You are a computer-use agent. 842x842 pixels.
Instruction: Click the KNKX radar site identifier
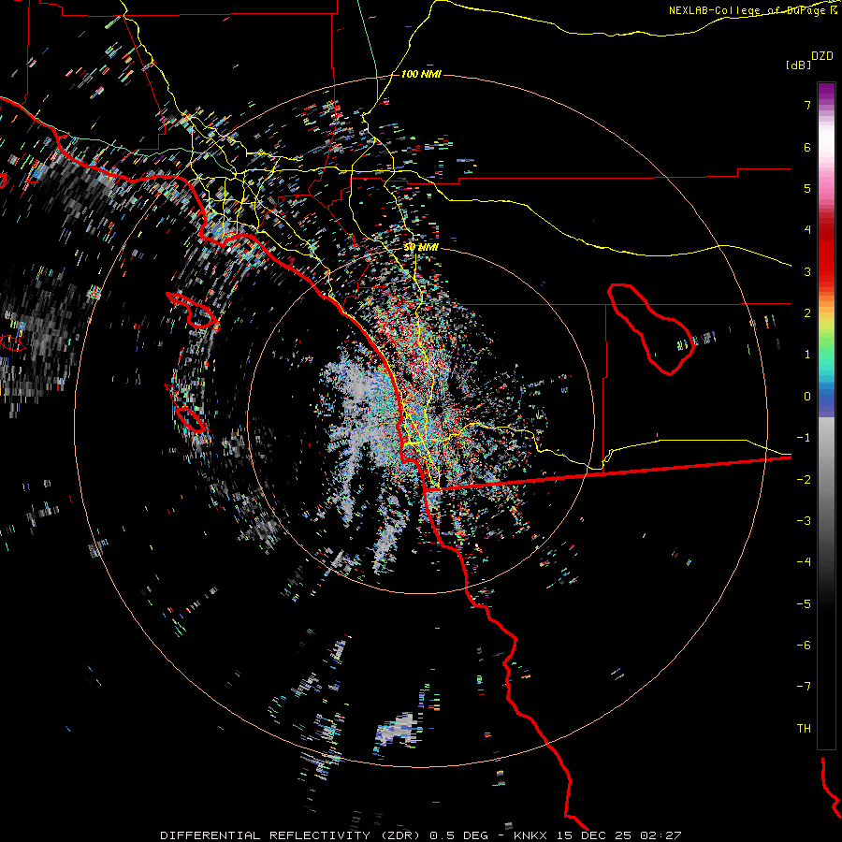(x=530, y=835)
